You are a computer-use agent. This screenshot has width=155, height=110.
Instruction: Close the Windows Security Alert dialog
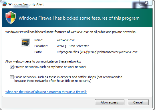pyautogui.click(x=146, y=3)
